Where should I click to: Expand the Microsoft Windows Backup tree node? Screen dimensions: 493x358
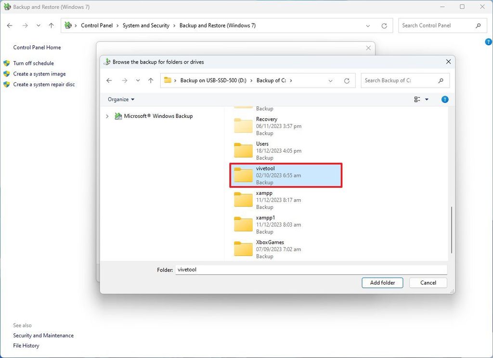[x=107, y=116]
